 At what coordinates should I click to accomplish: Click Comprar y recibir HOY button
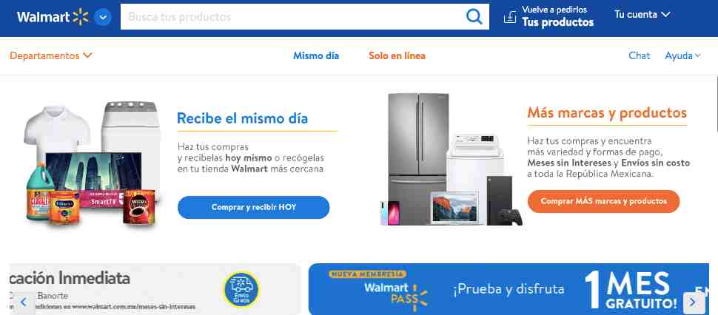254,208
